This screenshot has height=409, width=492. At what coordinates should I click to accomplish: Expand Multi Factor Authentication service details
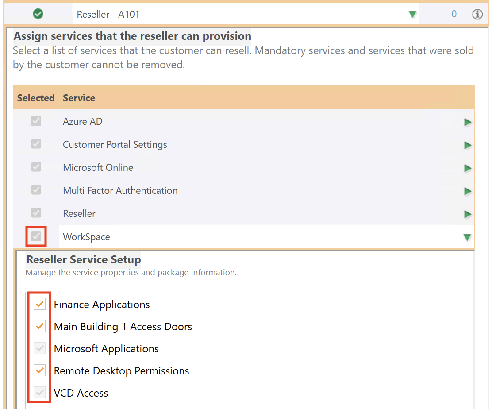[467, 191]
